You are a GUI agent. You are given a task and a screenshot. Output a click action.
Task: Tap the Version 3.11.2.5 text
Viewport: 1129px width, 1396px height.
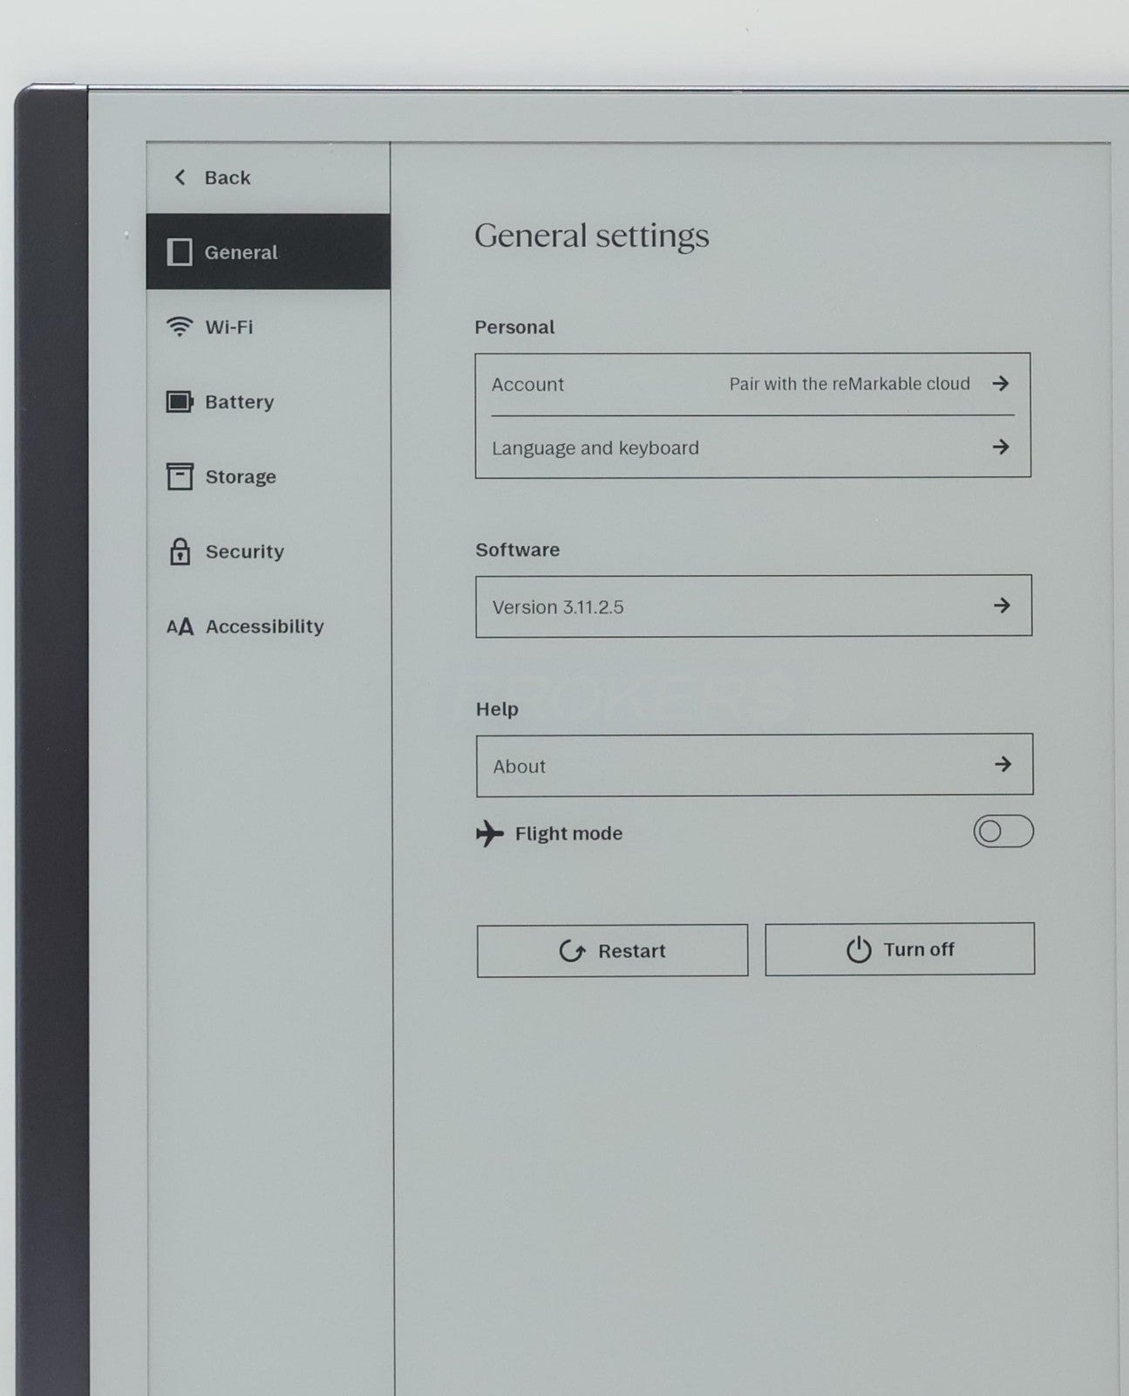click(558, 607)
